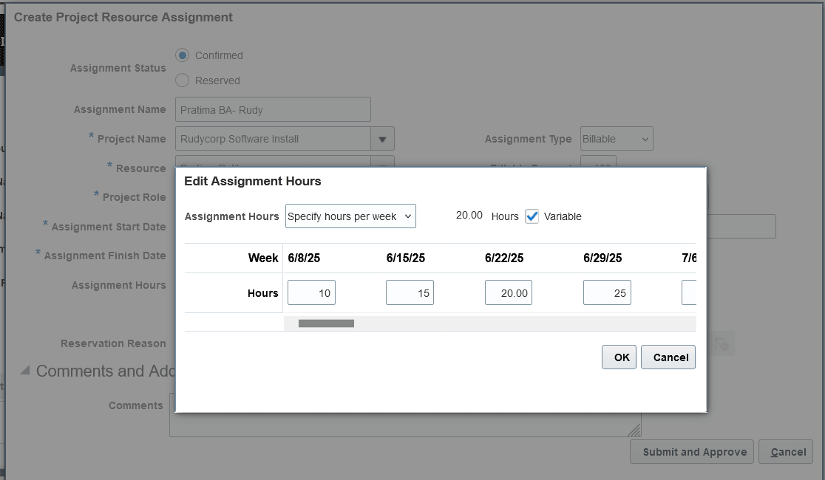
Task: Cancel the Create Project Resource Assignment form
Action: point(786,452)
